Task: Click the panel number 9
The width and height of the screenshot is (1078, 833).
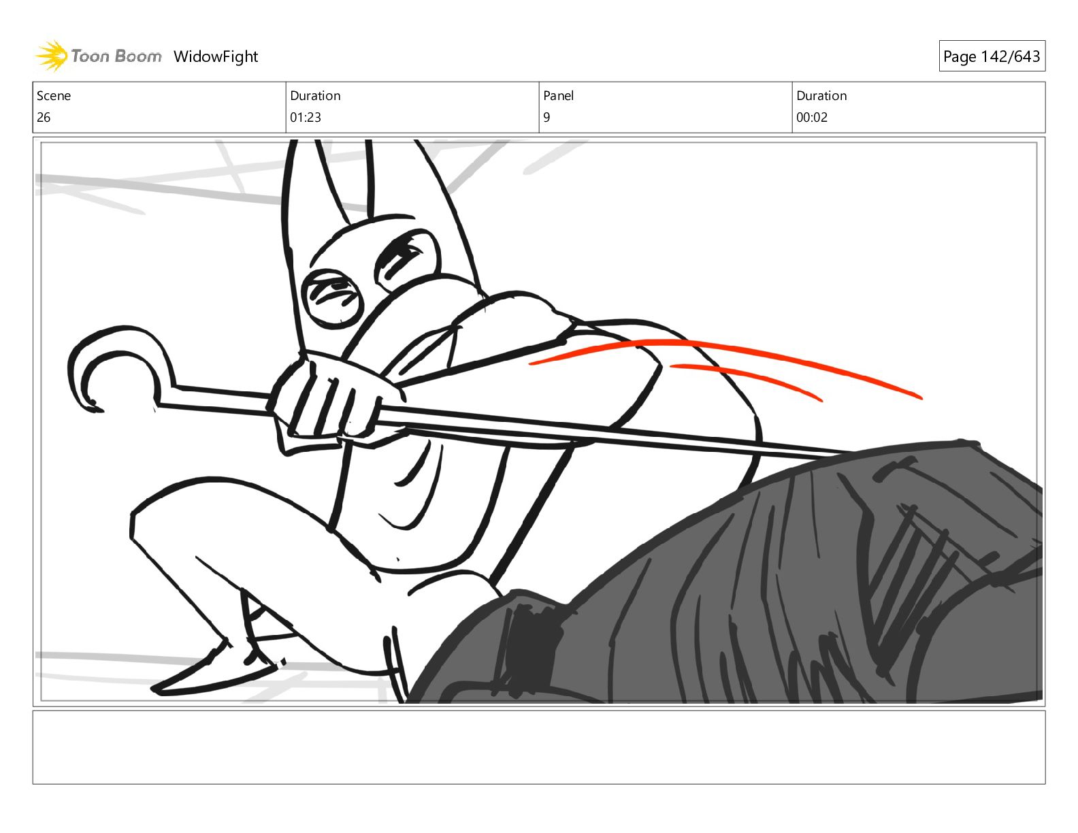Action: point(546,117)
